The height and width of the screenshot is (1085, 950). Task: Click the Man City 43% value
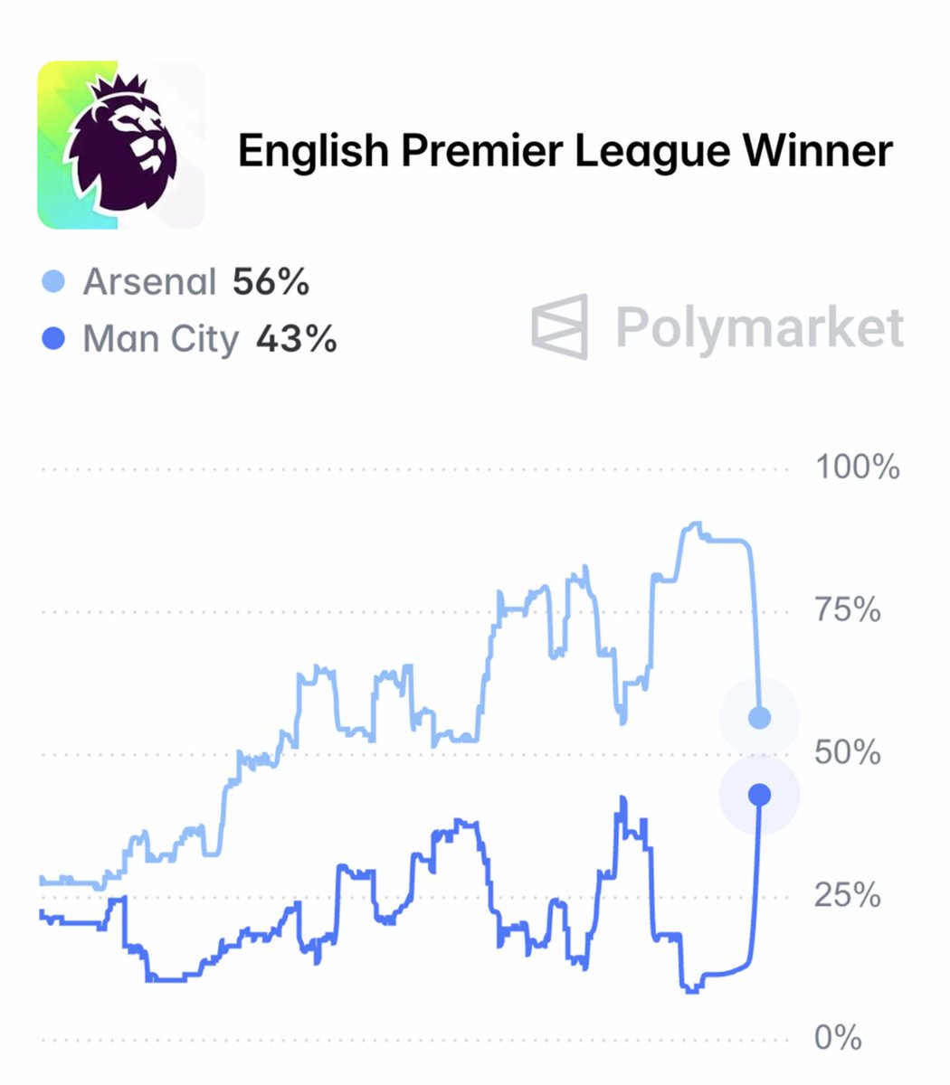[297, 340]
